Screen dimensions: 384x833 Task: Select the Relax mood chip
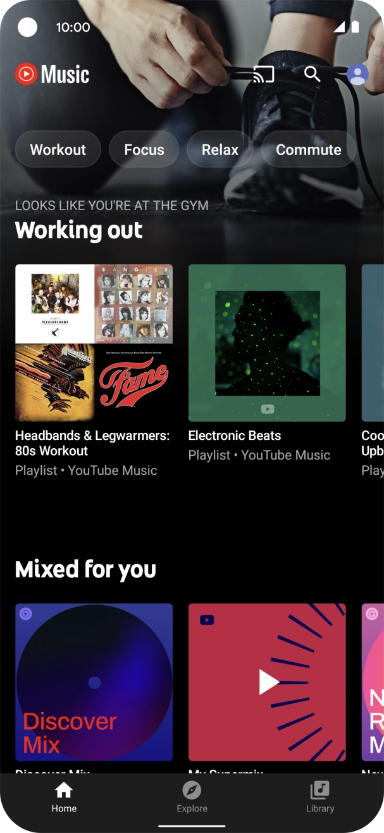coord(220,150)
